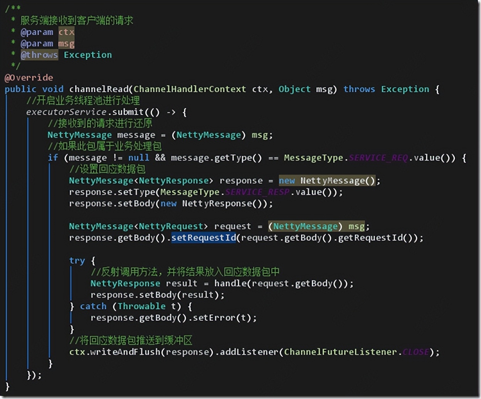
Task: Click the highlighted setRequestId method call
Action: click(203, 238)
